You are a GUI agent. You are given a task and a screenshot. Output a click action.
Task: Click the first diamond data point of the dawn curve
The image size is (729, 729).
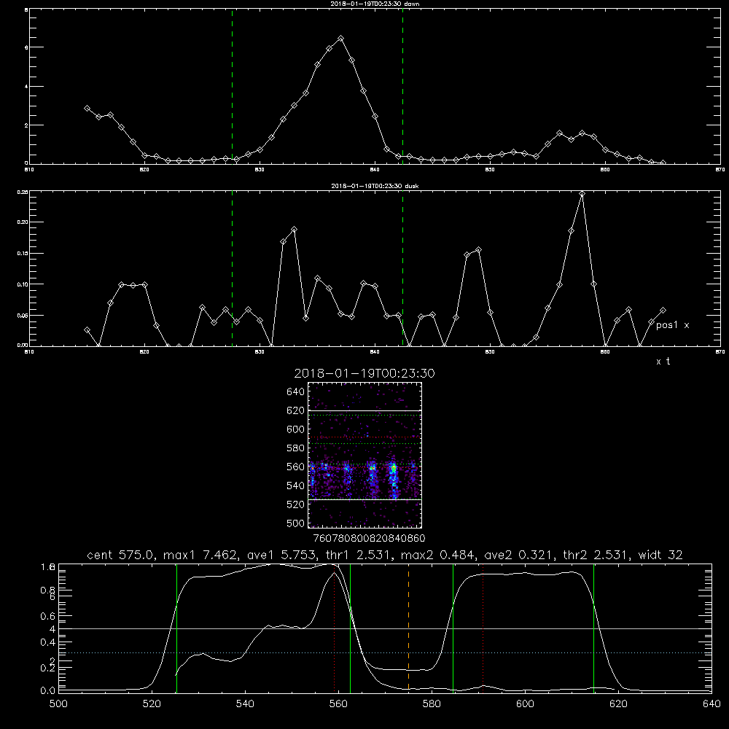pyautogui.click(x=87, y=108)
